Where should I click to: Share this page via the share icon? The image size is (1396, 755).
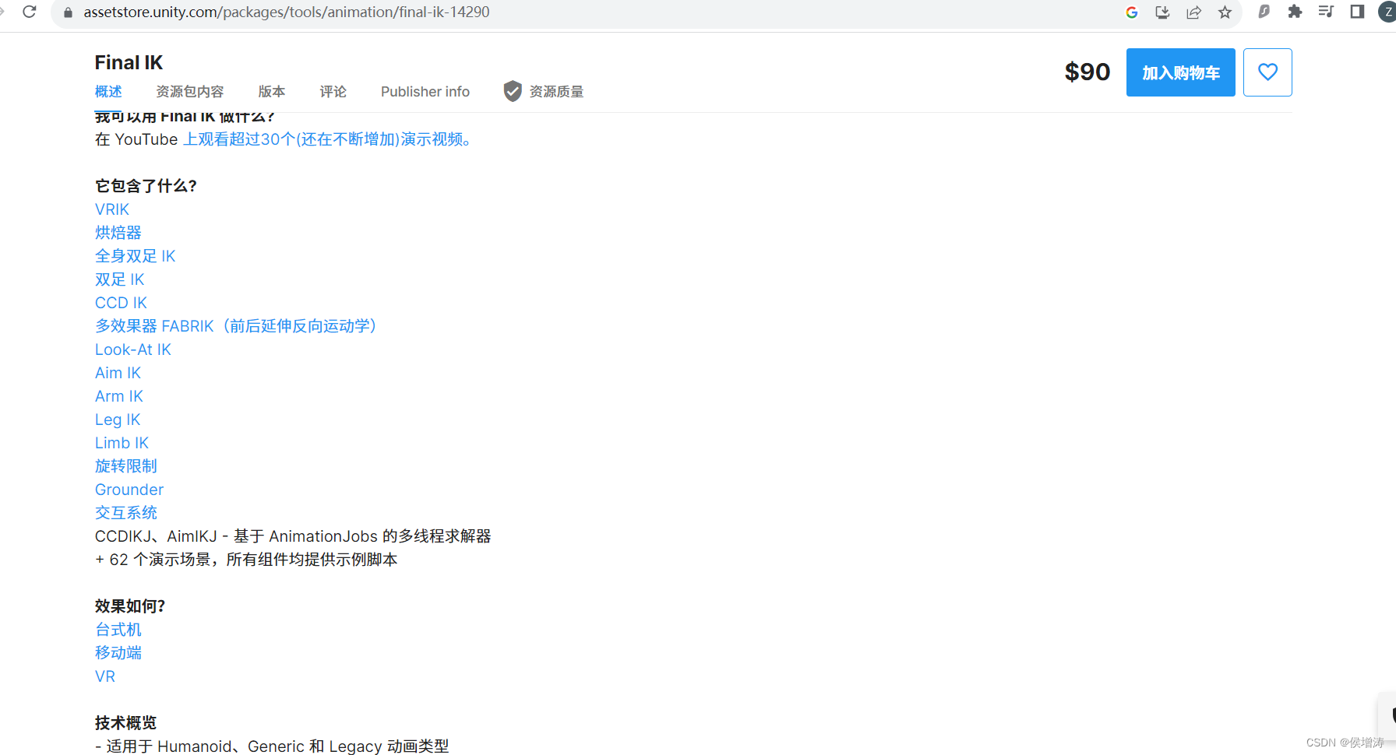coord(1193,12)
